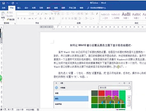Open the 文件 (File) tab
Viewport: 146px width, 111px height.
pyautogui.click(x=4, y=8)
